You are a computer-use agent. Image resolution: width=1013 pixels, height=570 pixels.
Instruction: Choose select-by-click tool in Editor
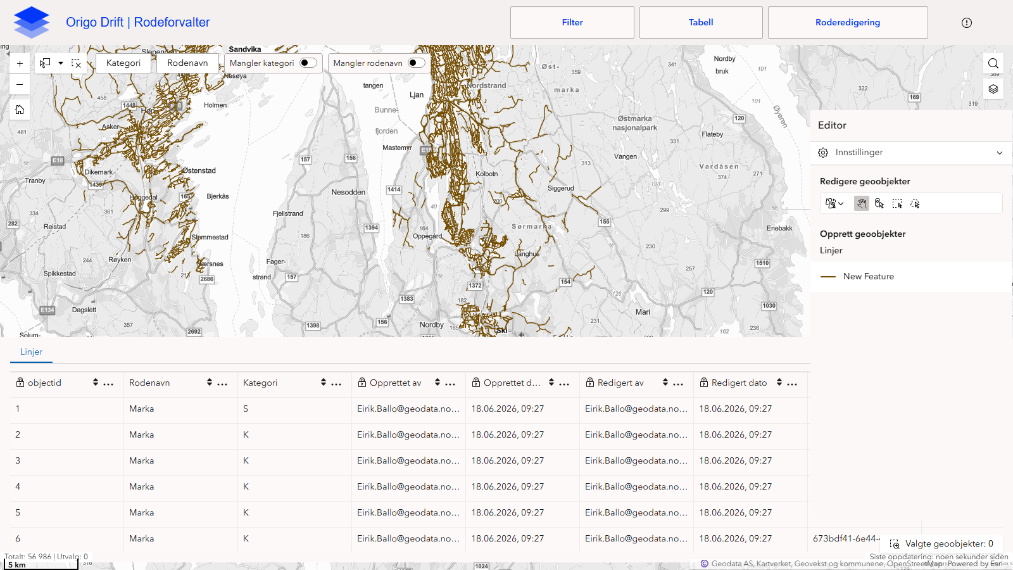coord(879,203)
